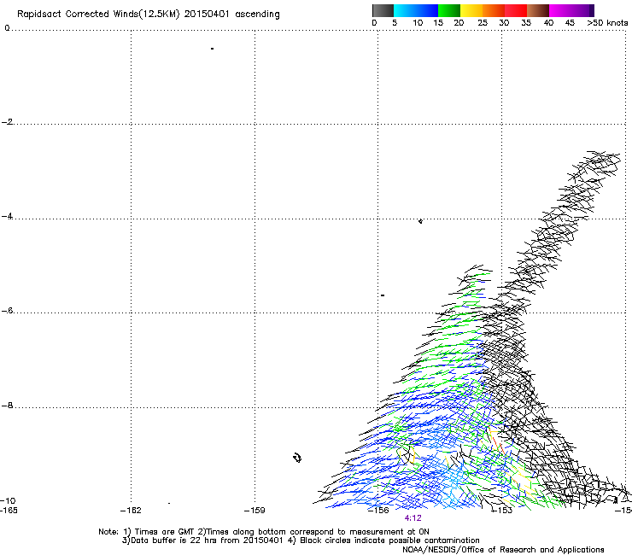Click the orange 25-30 knots color segment

click(x=494, y=10)
